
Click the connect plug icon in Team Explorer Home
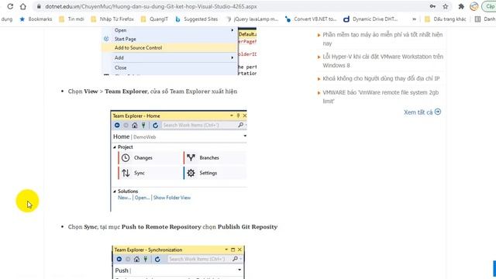[x=143, y=126]
